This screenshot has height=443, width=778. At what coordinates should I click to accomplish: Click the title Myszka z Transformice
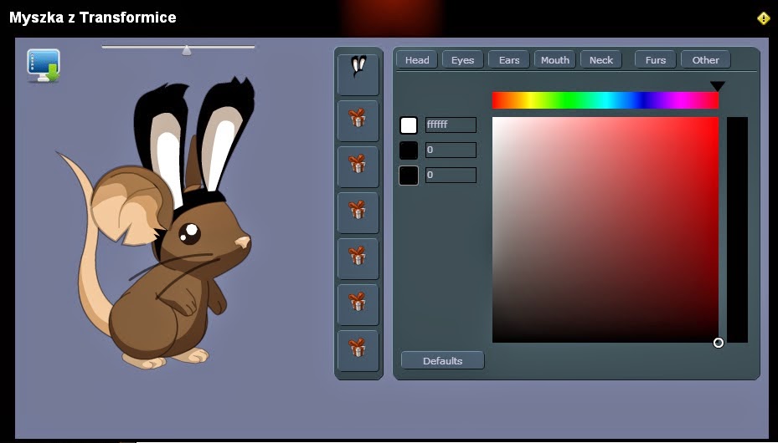(x=93, y=18)
